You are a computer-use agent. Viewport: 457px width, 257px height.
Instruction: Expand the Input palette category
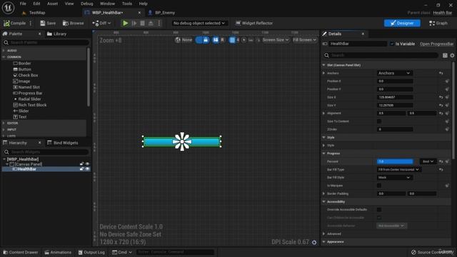click(x=4, y=129)
